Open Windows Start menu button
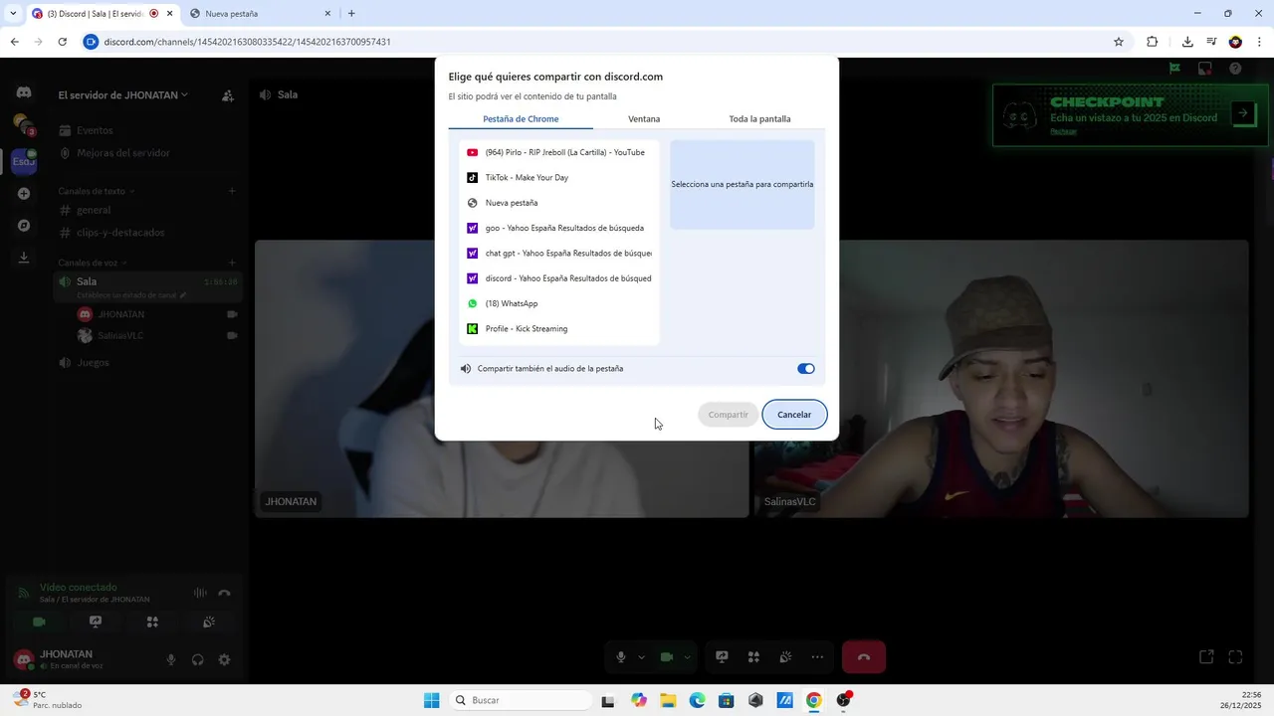The height and width of the screenshot is (716, 1274). point(431,700)
